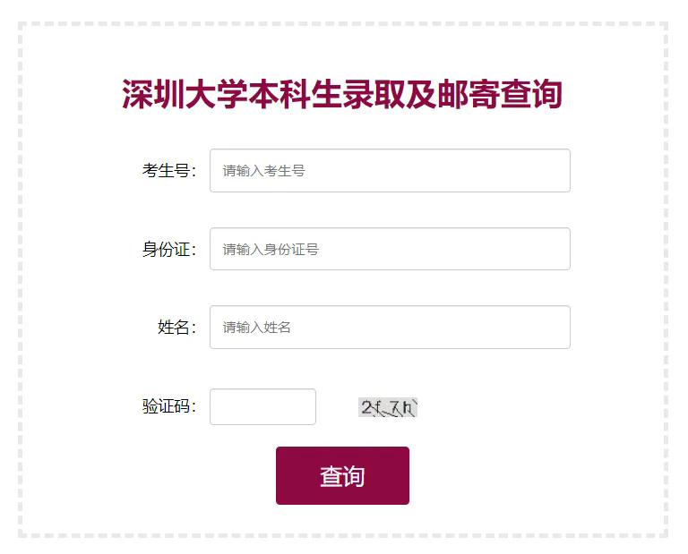Refresh the captcha image

[388, 408]
